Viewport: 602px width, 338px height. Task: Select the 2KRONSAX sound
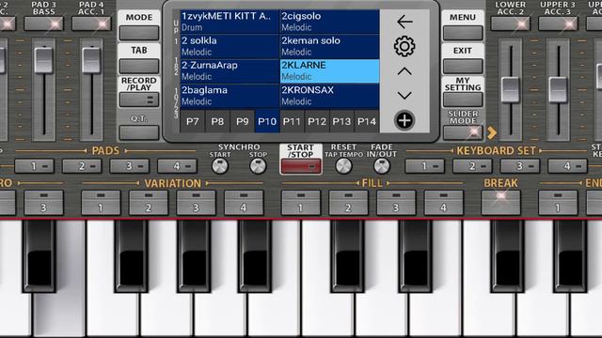[x=330, y=96]
